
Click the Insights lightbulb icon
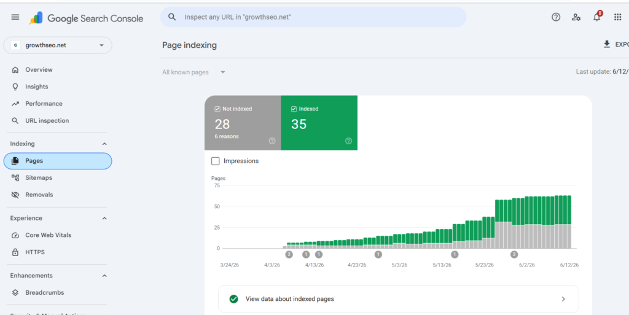coord(15,87)
